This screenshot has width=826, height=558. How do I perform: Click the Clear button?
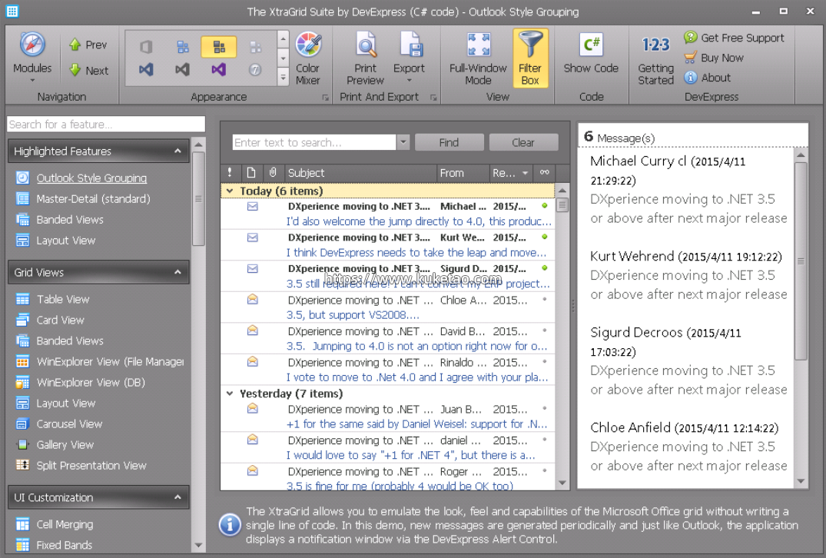(x=523, y=142)
